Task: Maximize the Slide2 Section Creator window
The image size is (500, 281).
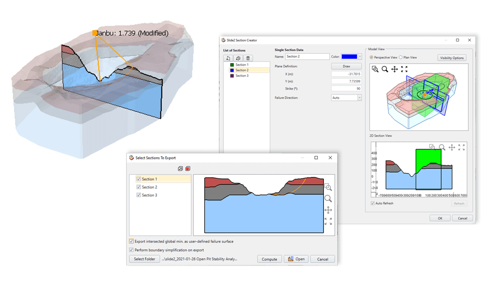Action: [x=458, y=40]
